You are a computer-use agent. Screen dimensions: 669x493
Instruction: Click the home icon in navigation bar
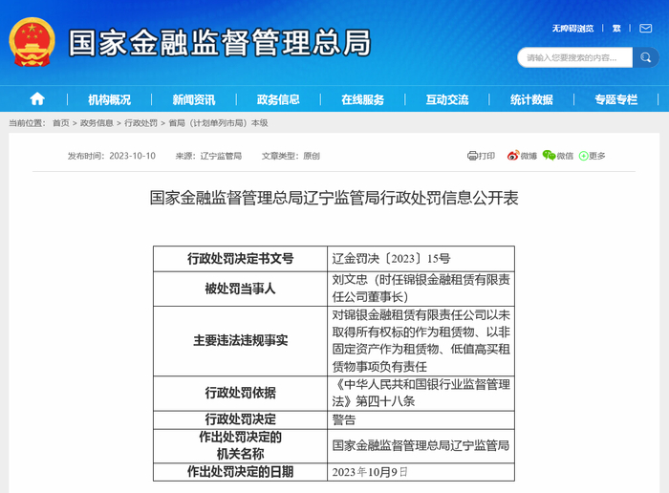[37, 99]
